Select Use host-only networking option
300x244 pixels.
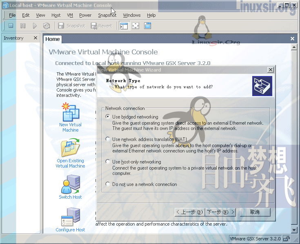pos(108,162)
